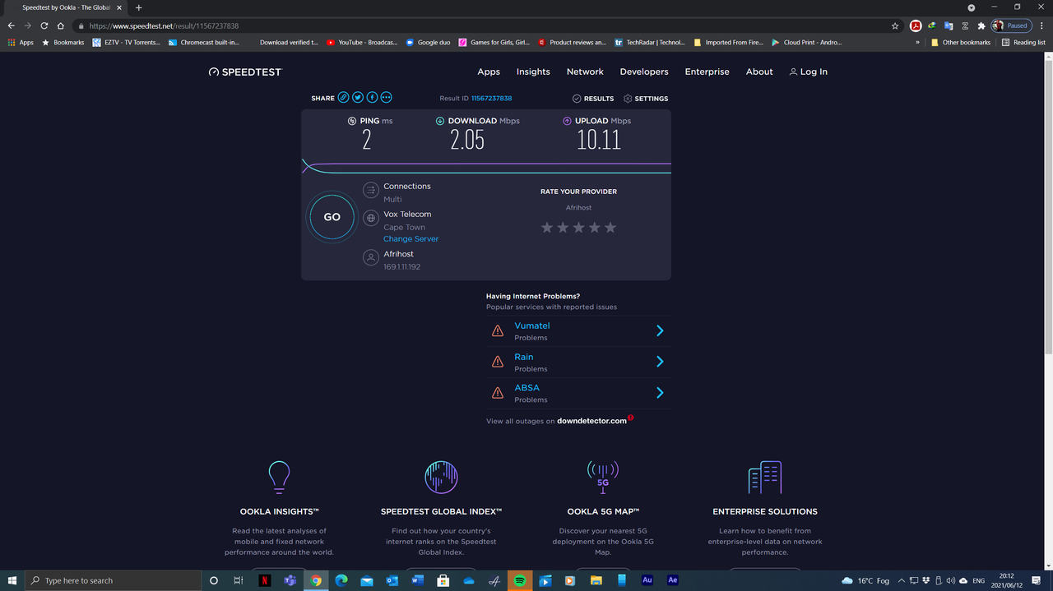
Task: Click the Afrihost user icon
Action: click(x=371, y=258)
